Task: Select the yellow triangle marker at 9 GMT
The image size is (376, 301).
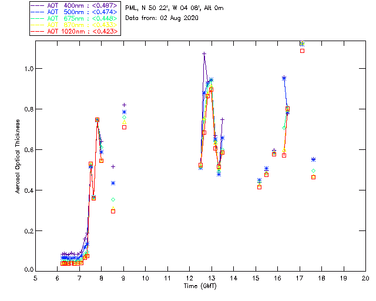Action: pos(124,122)
